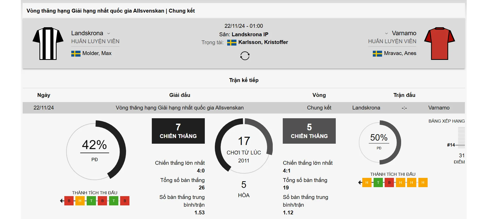Select the Trận kế tiếp section header

pos(244,80)
